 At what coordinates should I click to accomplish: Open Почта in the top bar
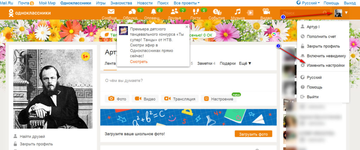[24, 3]
